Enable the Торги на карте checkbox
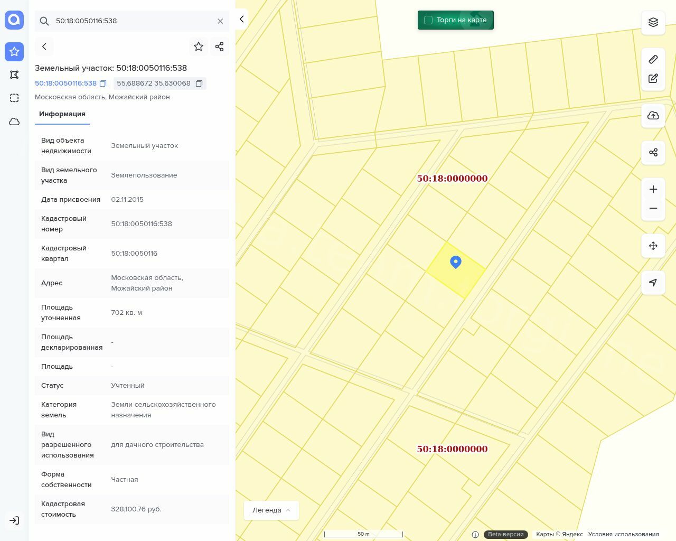 428,20
